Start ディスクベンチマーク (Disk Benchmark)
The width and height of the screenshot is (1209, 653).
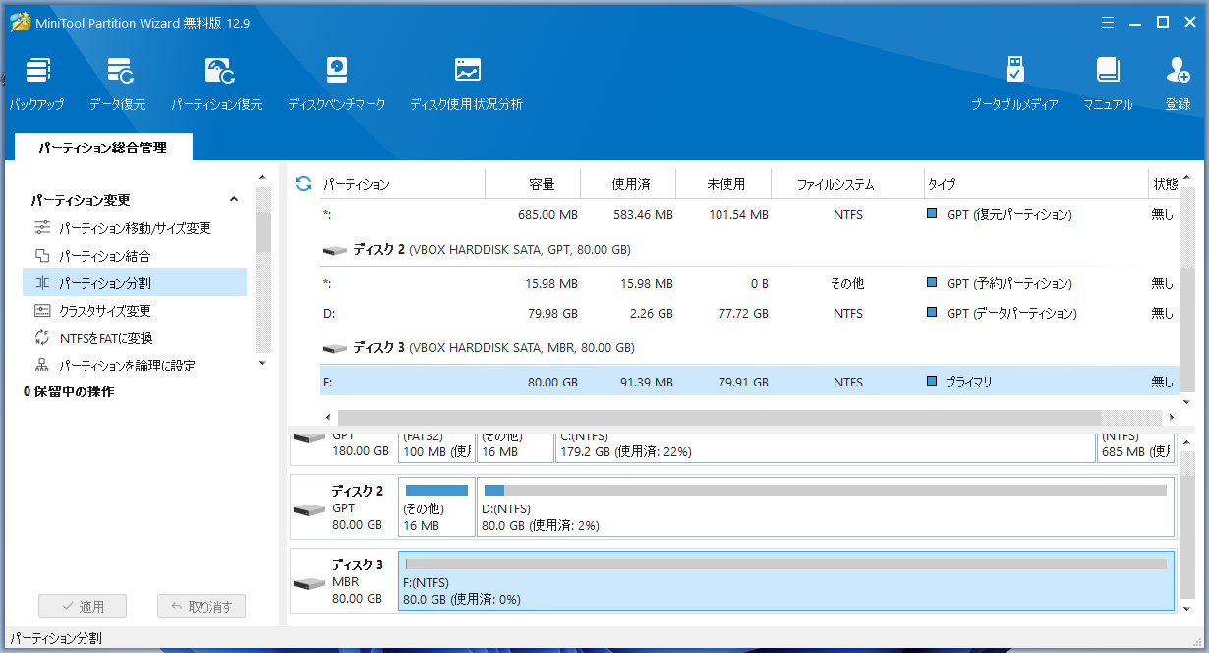coord(336,83)
